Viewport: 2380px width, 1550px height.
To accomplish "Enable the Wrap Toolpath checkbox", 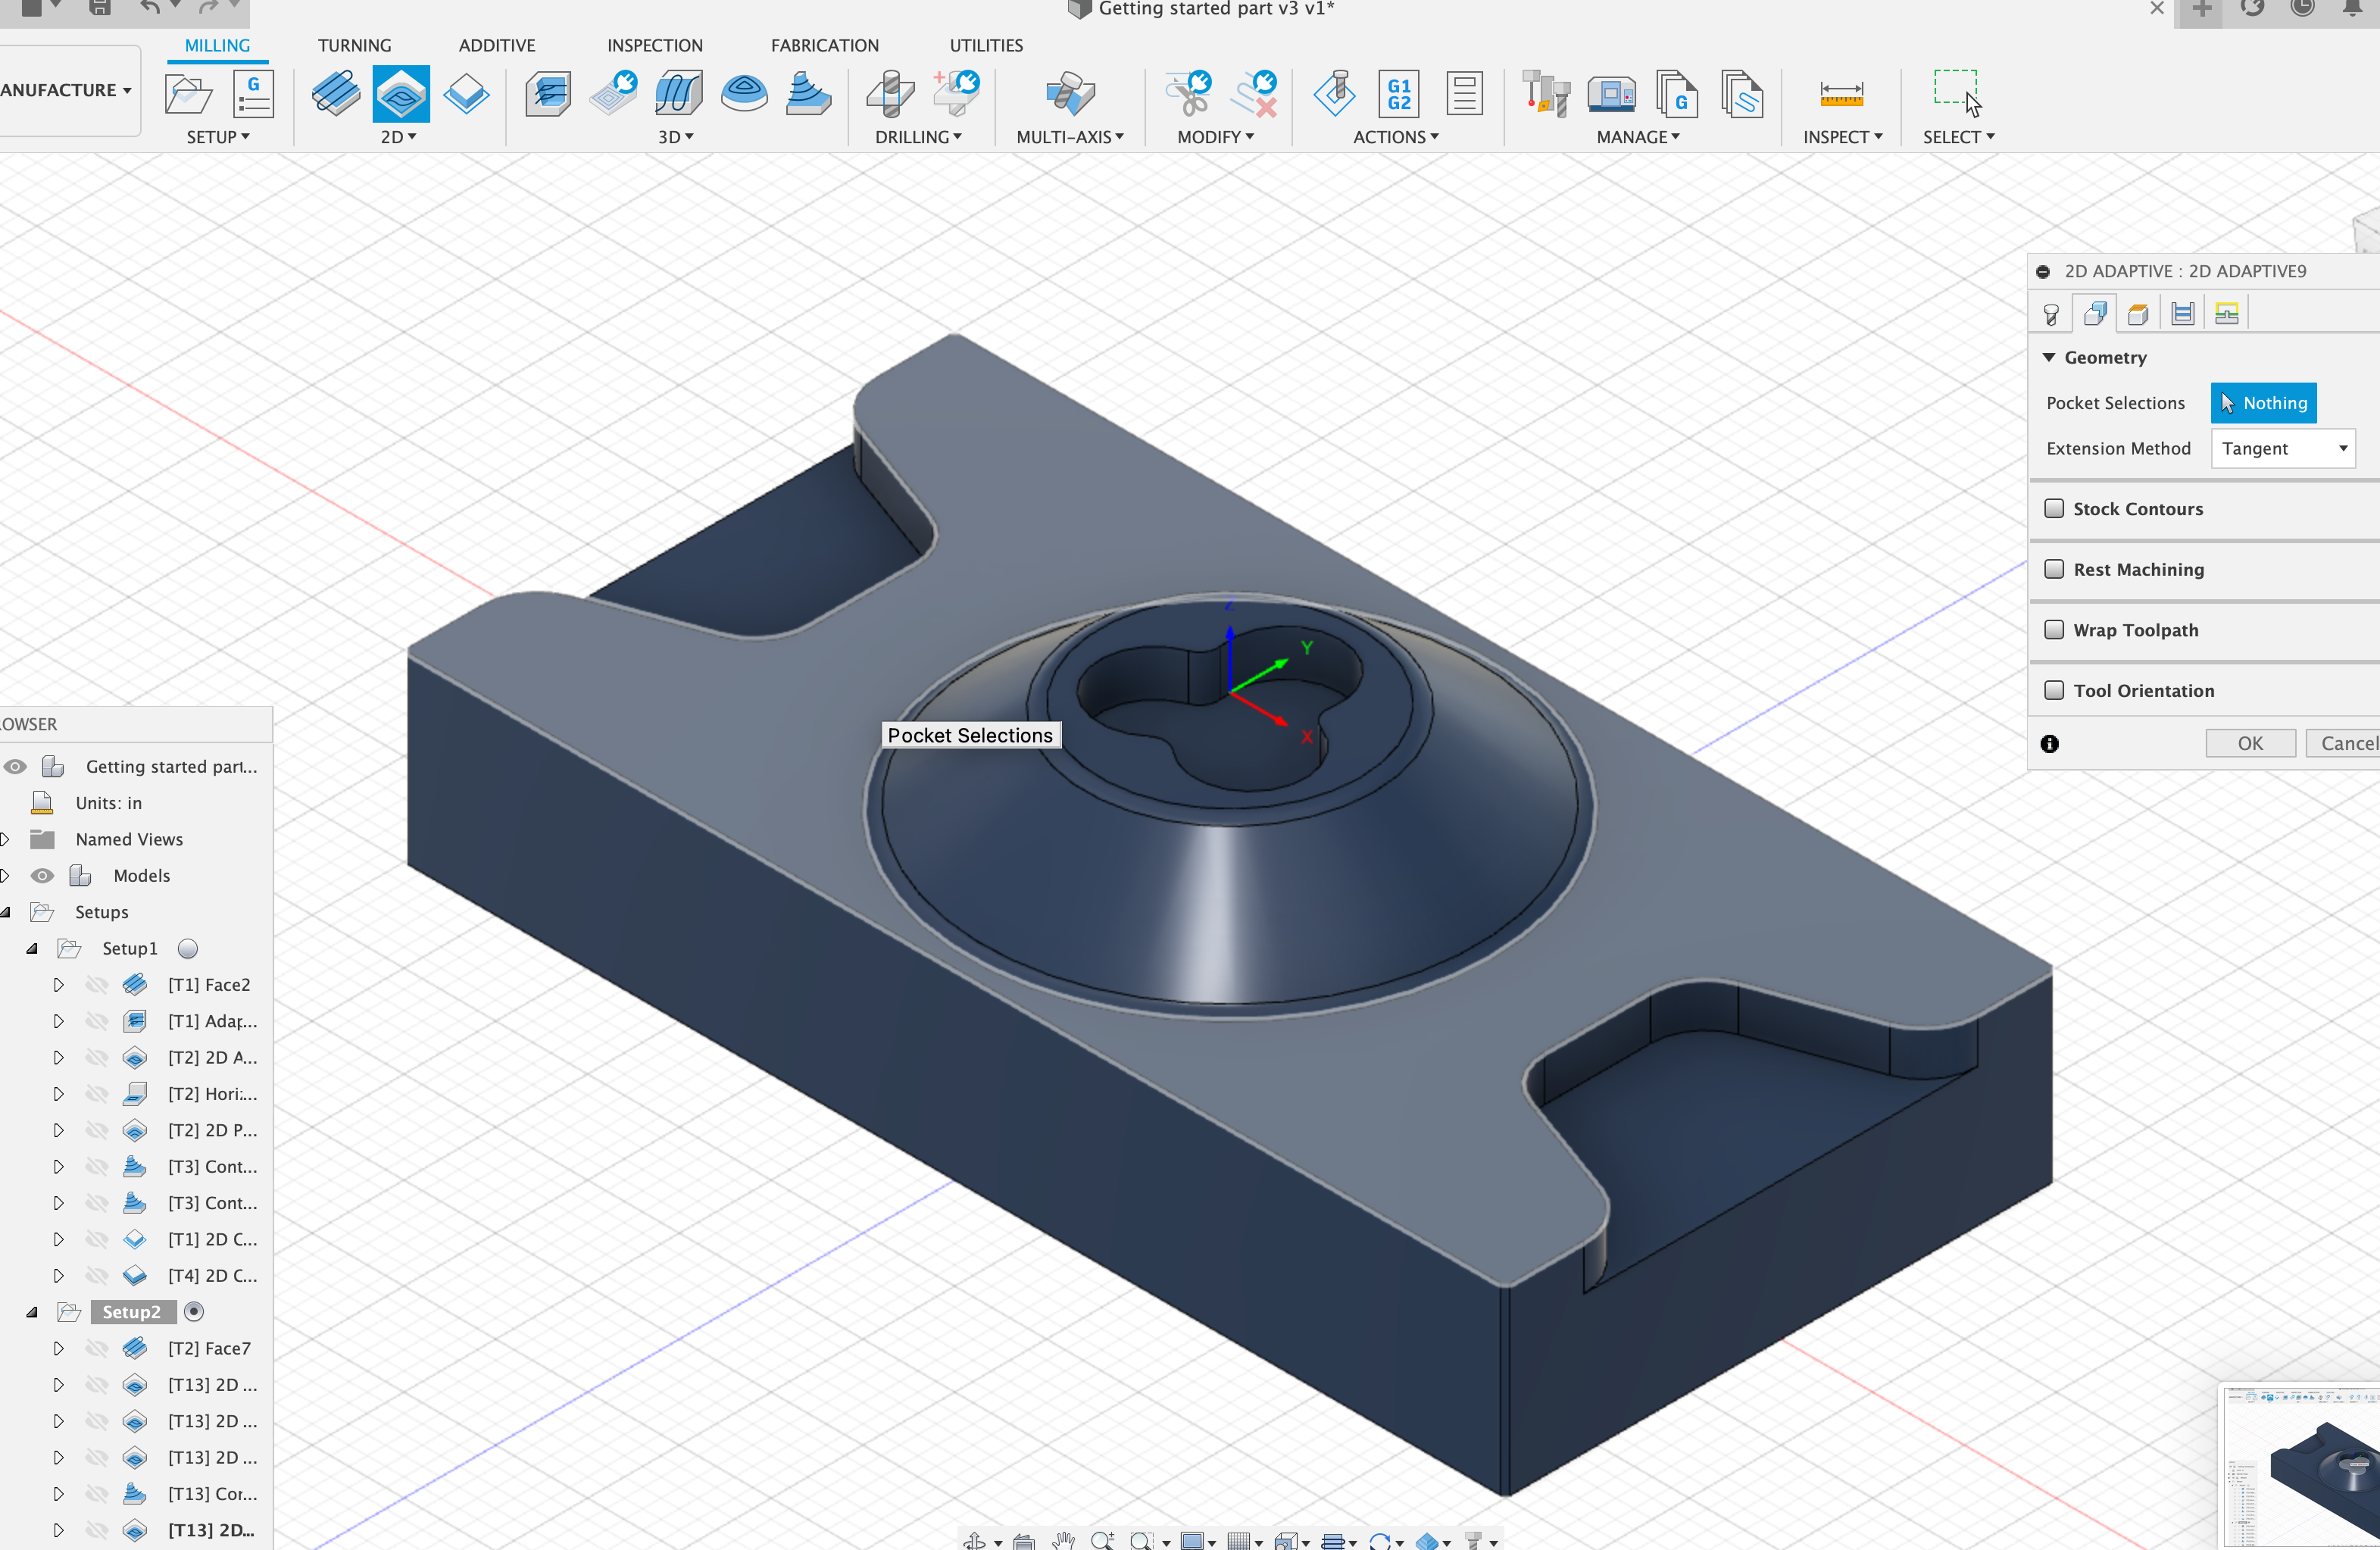I will 2054,630.
